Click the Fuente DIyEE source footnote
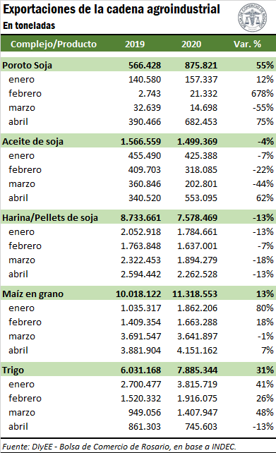This screenshot has height=453, width=276. 119,447
